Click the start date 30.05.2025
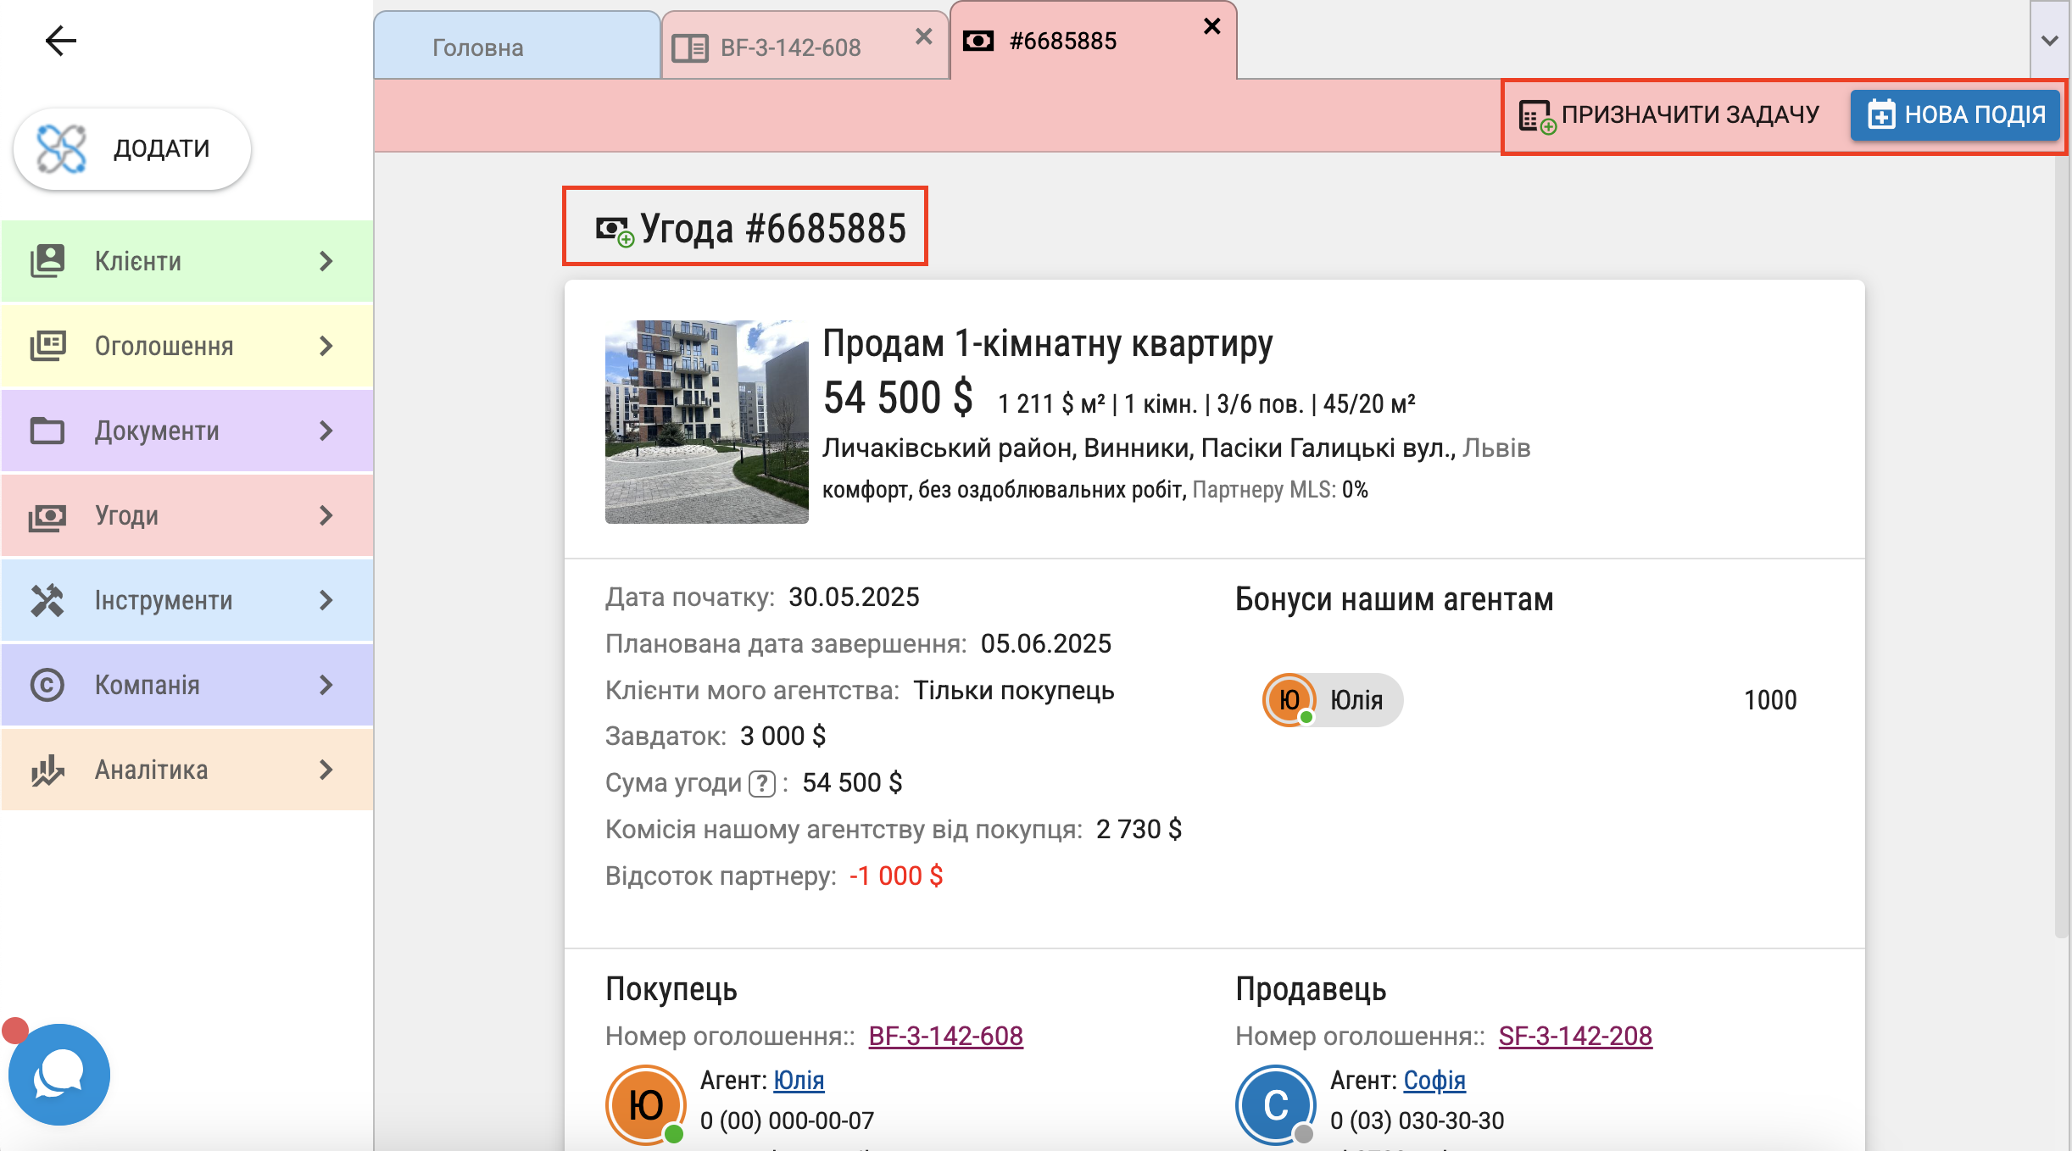2072x1151 pixels. click(x=854, y=597)
